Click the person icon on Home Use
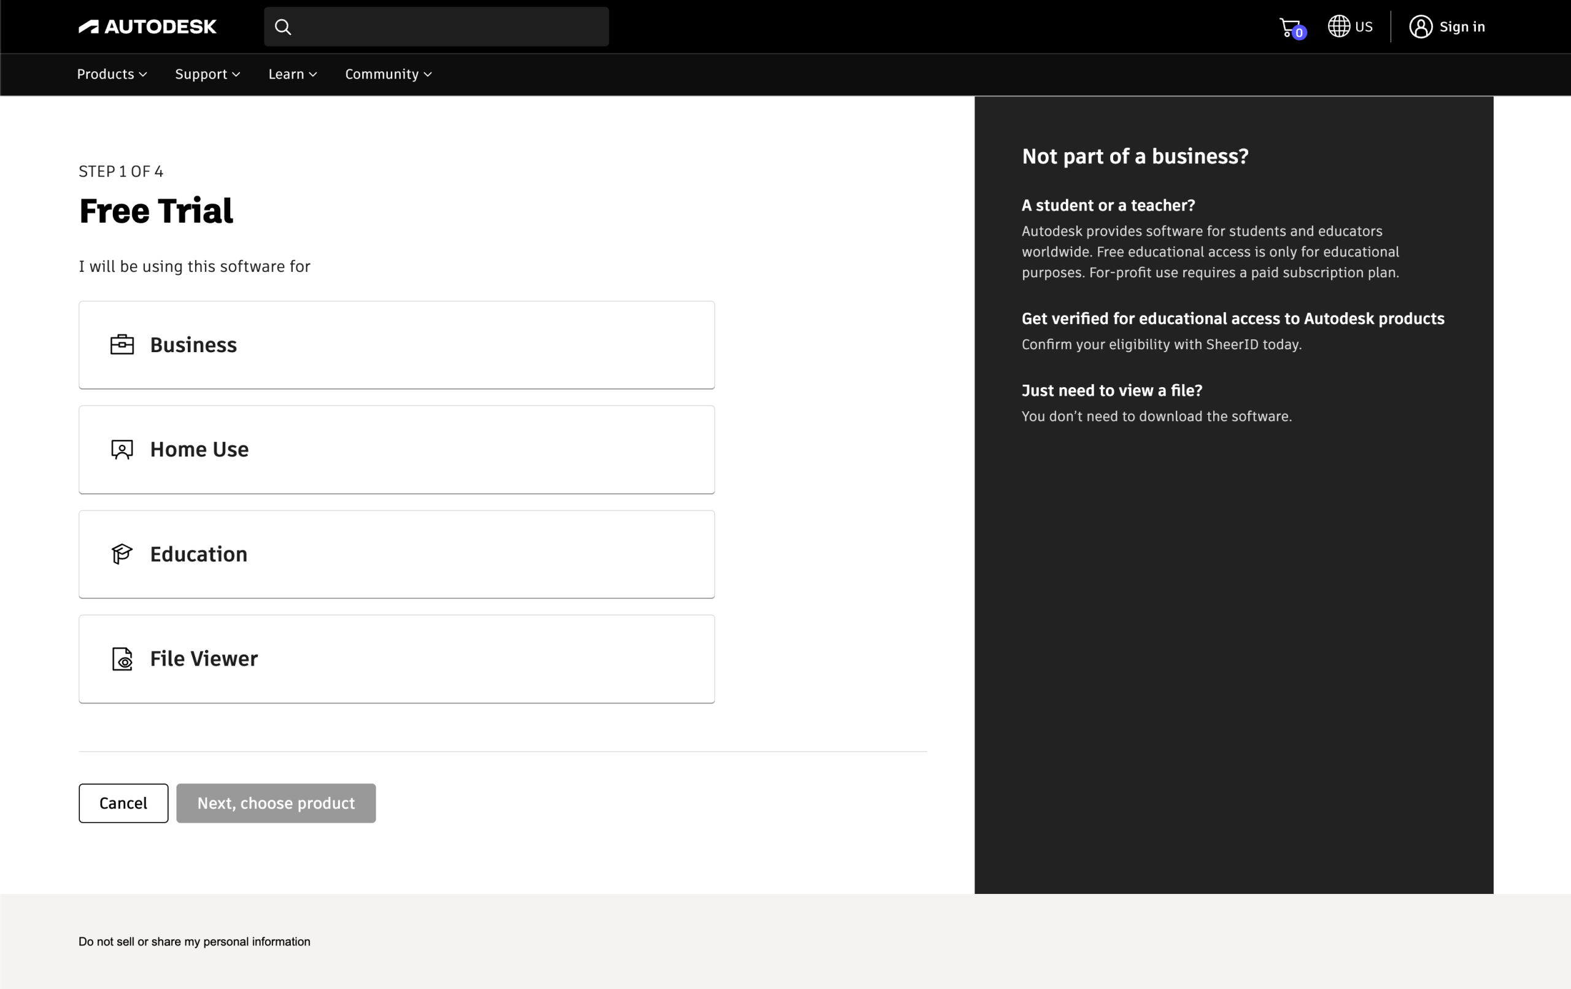 pyautogui.click(x=122, y=450)
